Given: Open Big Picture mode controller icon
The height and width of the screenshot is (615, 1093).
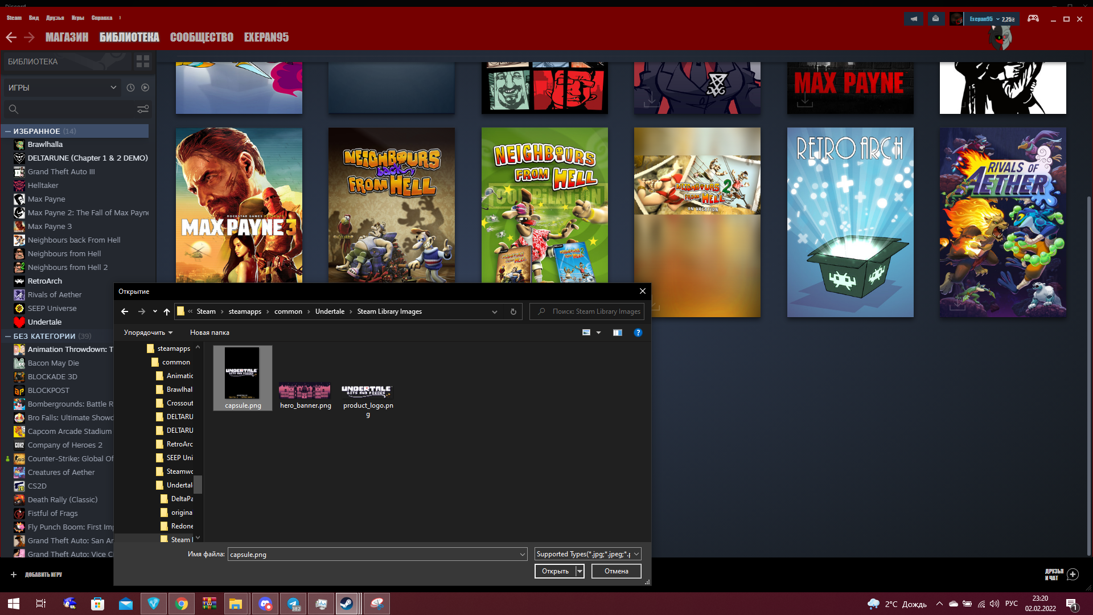Looking at the screenshot, I should (x=1033, y=19).
